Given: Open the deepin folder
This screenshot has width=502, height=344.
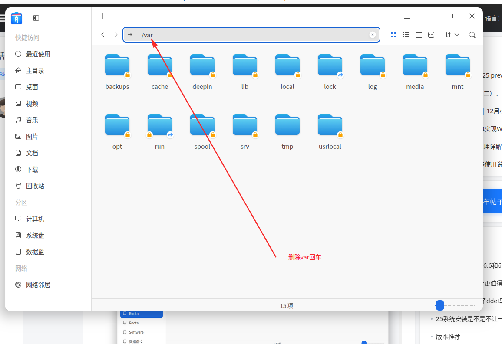Looking at the screenshot, I should pyautogui.click(x=202, y=72).
